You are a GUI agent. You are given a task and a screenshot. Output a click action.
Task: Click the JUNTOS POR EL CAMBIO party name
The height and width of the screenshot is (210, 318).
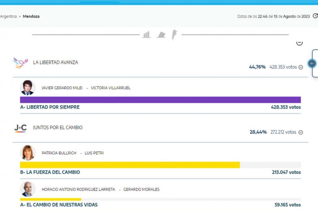[x=58, y=127]
